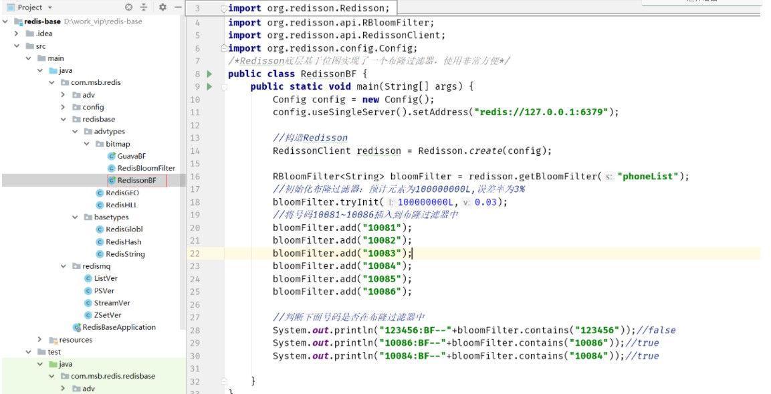This screenshot has height=394, width=771.
Task: Expand the .idea folder
Action: click(17, 33)
